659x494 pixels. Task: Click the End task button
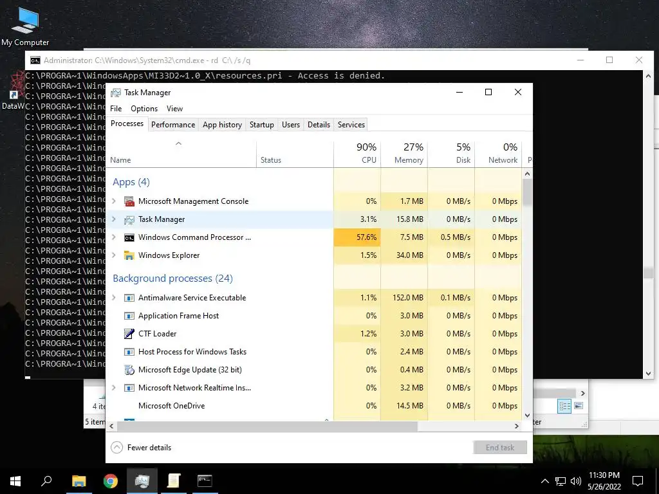point(499,448)
